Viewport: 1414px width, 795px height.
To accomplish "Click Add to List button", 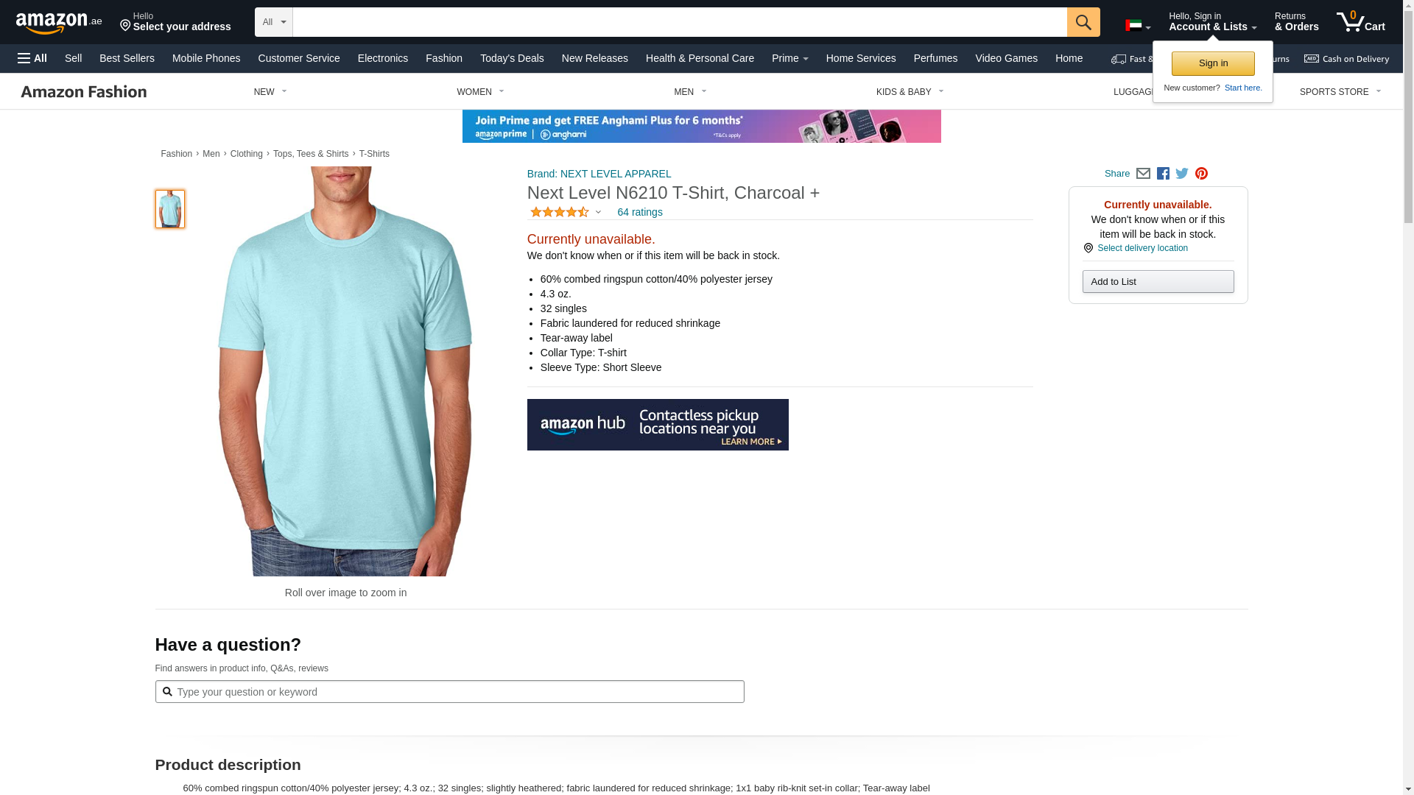I will 1158,281.
